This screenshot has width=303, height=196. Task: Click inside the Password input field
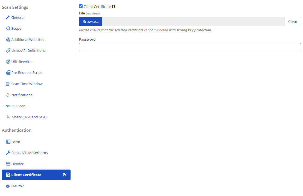pos(190,47)
